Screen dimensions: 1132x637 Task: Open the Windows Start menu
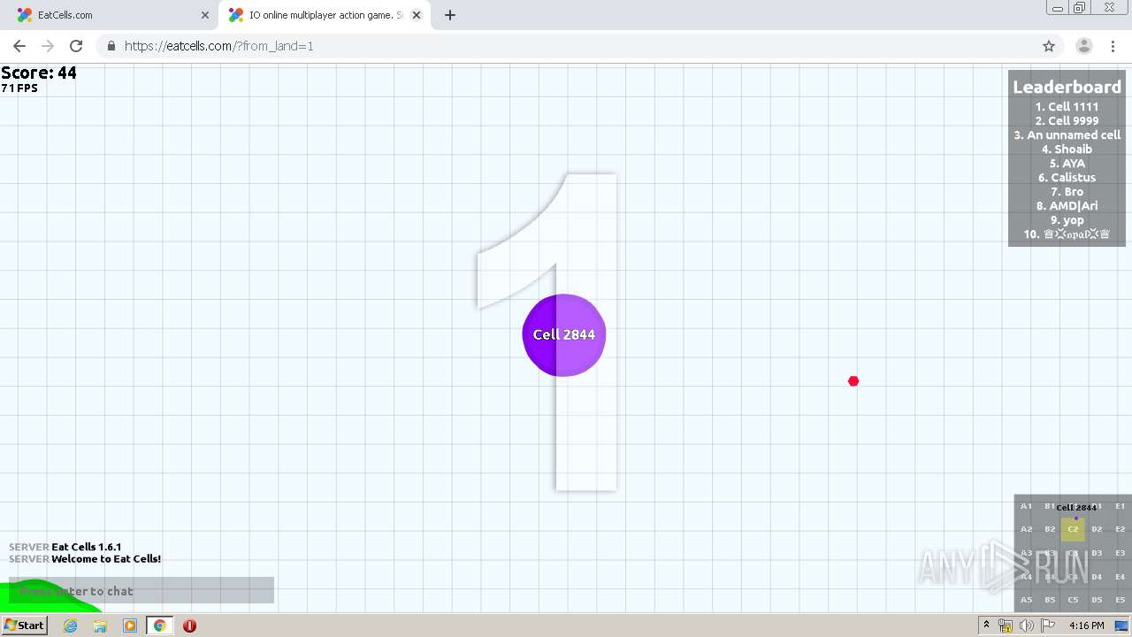tap(24, 625)
